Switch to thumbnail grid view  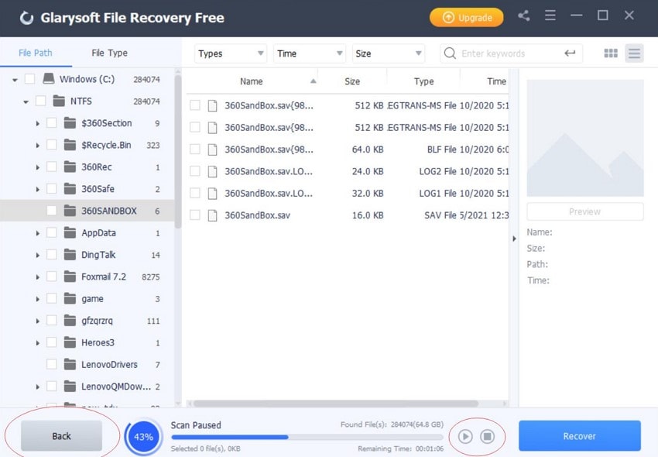(611, 53)
